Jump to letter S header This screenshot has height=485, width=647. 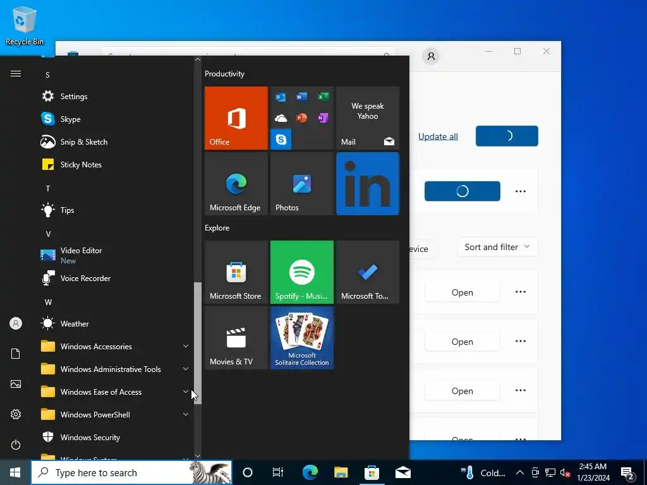point(48,75)
